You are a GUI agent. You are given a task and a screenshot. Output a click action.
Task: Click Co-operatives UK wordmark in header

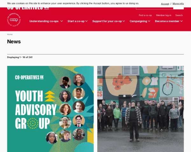[28, 8]
